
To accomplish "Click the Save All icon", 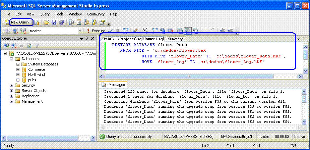I will (x=61, y=22).
